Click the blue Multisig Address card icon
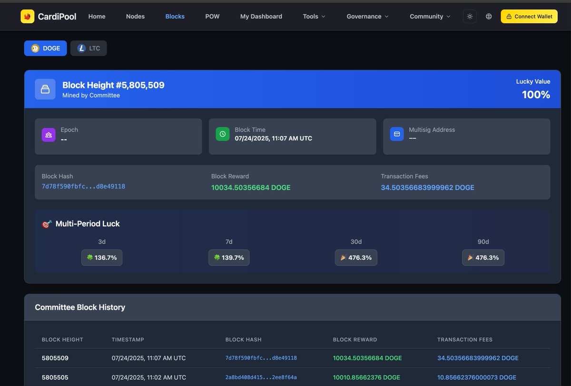 [x=397, y=134]
